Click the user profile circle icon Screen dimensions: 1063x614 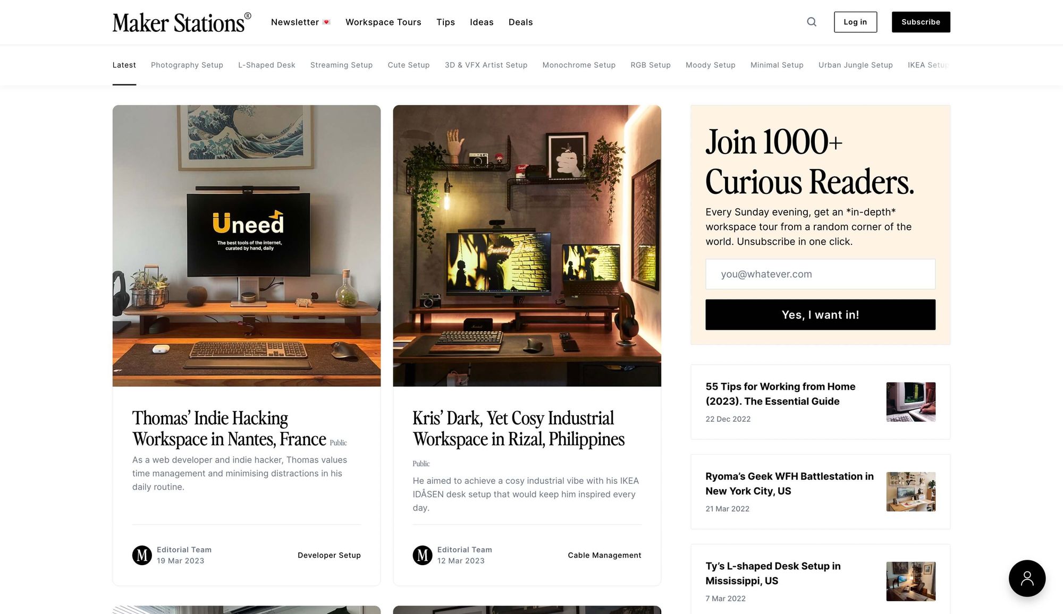click(1027, 578)
